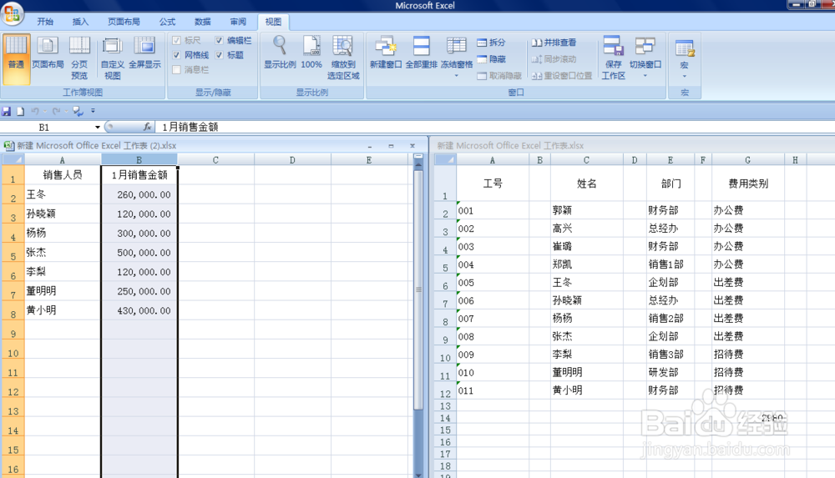The height and width of the screenshot is (478, 835).
Task: Click the Name Box showing B1
Action: pos(44,128)
